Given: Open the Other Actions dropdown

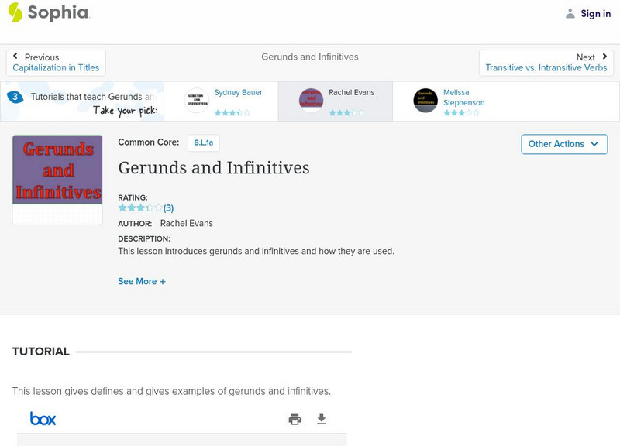Looking at the screenshot, I should tap(563, 144).
